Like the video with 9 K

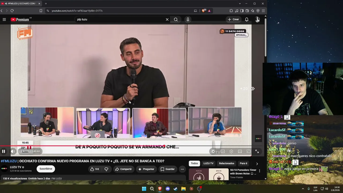tap(95, 169)
